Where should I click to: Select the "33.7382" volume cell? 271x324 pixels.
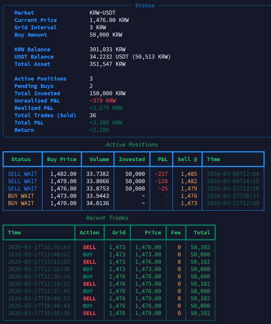[98, 174]
